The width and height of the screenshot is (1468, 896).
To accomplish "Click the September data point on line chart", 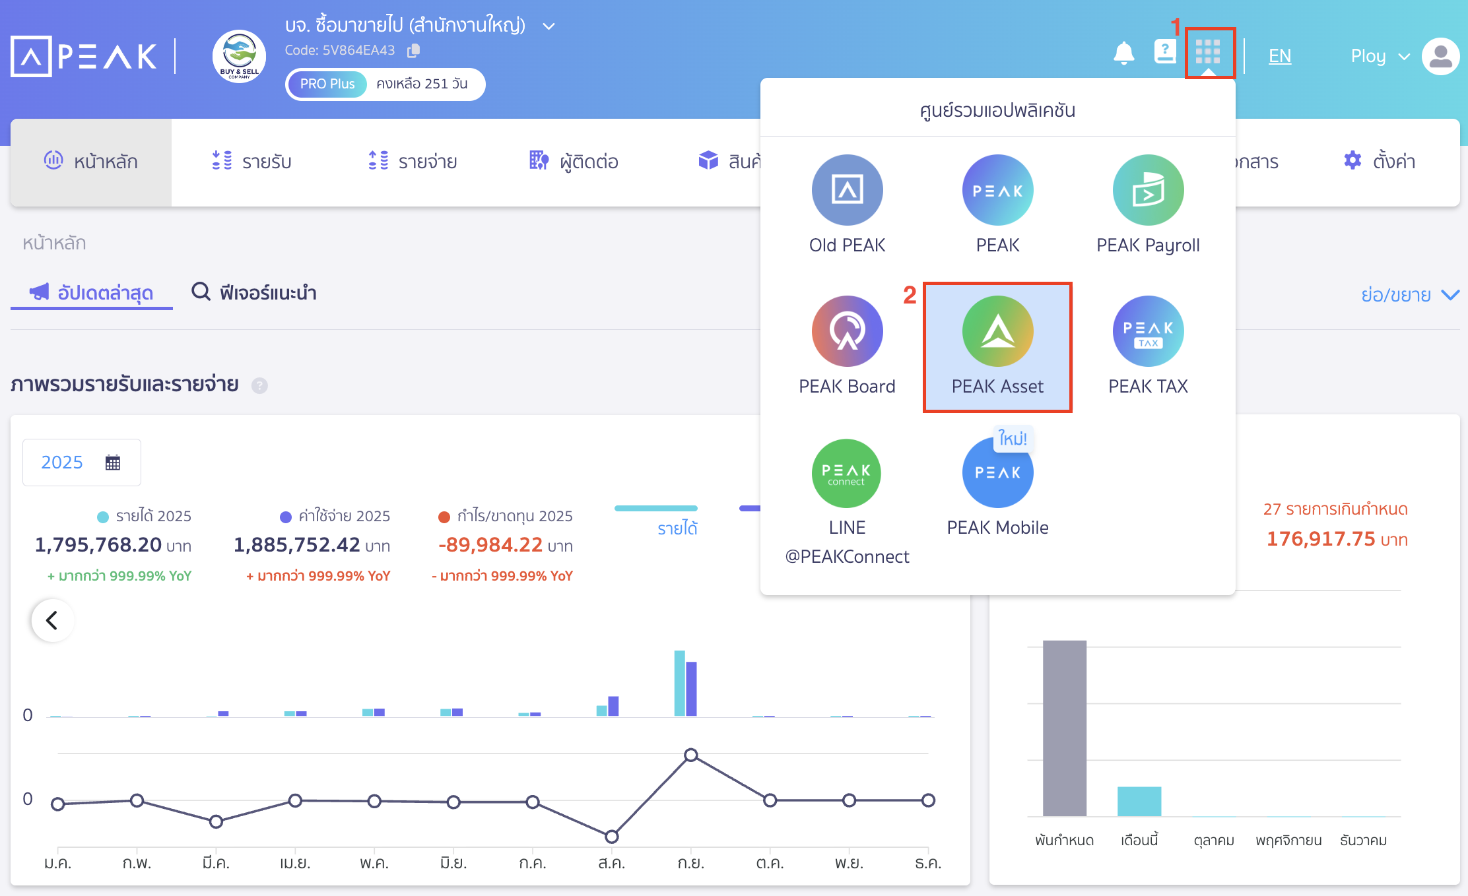I will coord(690,755).
